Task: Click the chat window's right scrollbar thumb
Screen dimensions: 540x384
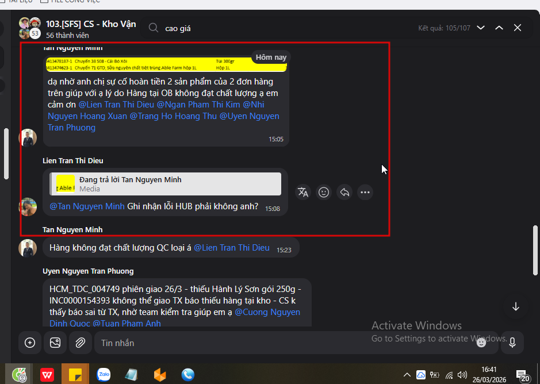Action: tap(535, 251)
